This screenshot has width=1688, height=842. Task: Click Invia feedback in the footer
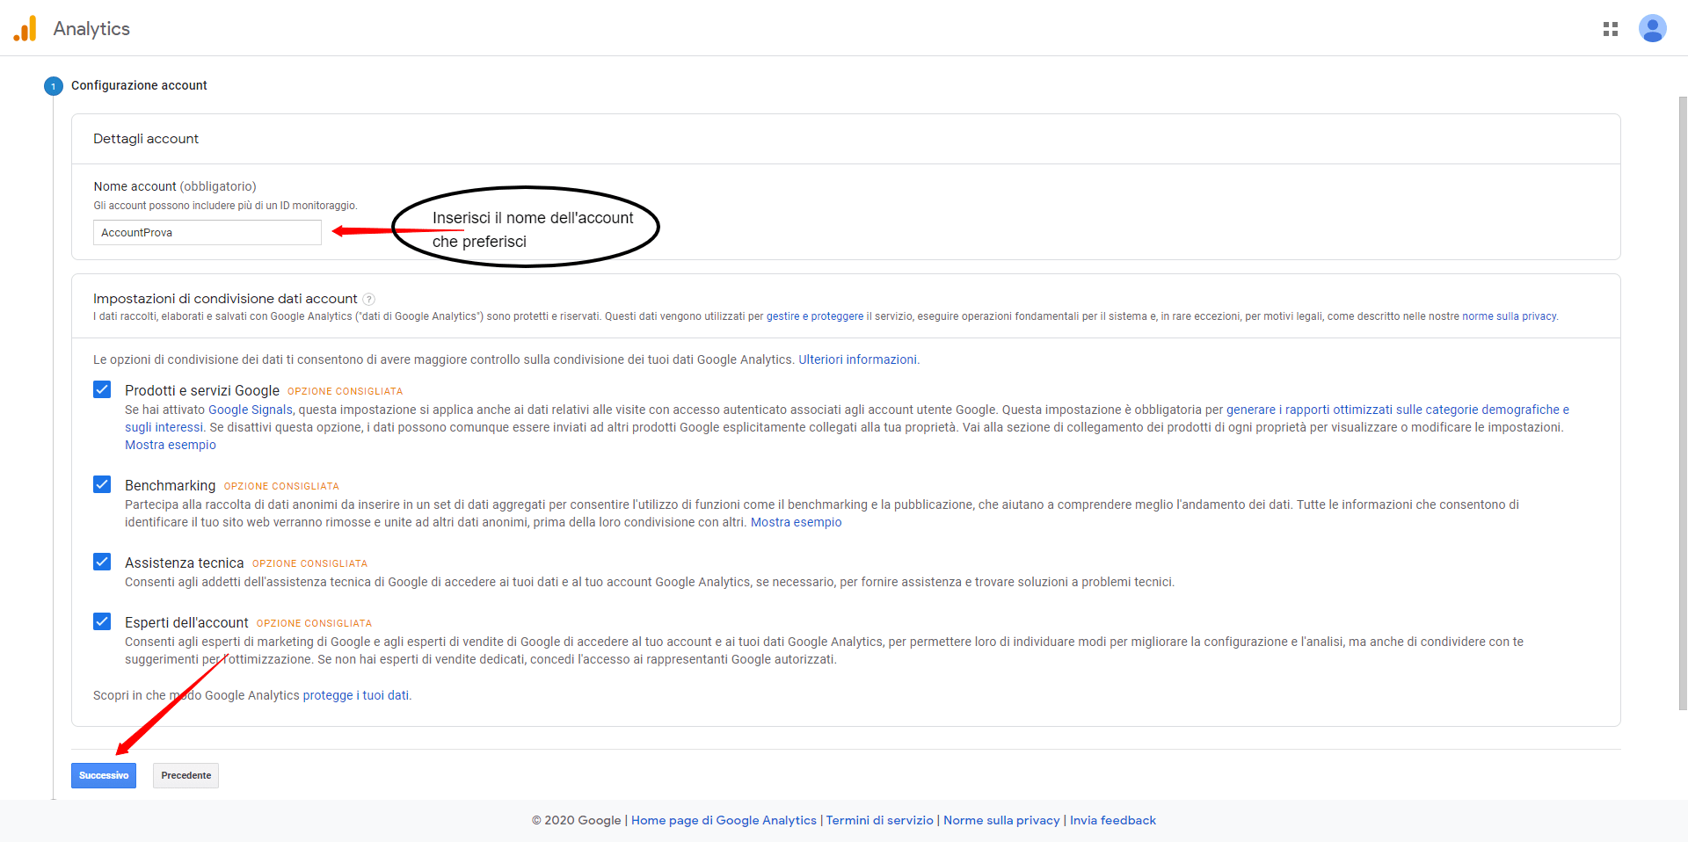1112,820
